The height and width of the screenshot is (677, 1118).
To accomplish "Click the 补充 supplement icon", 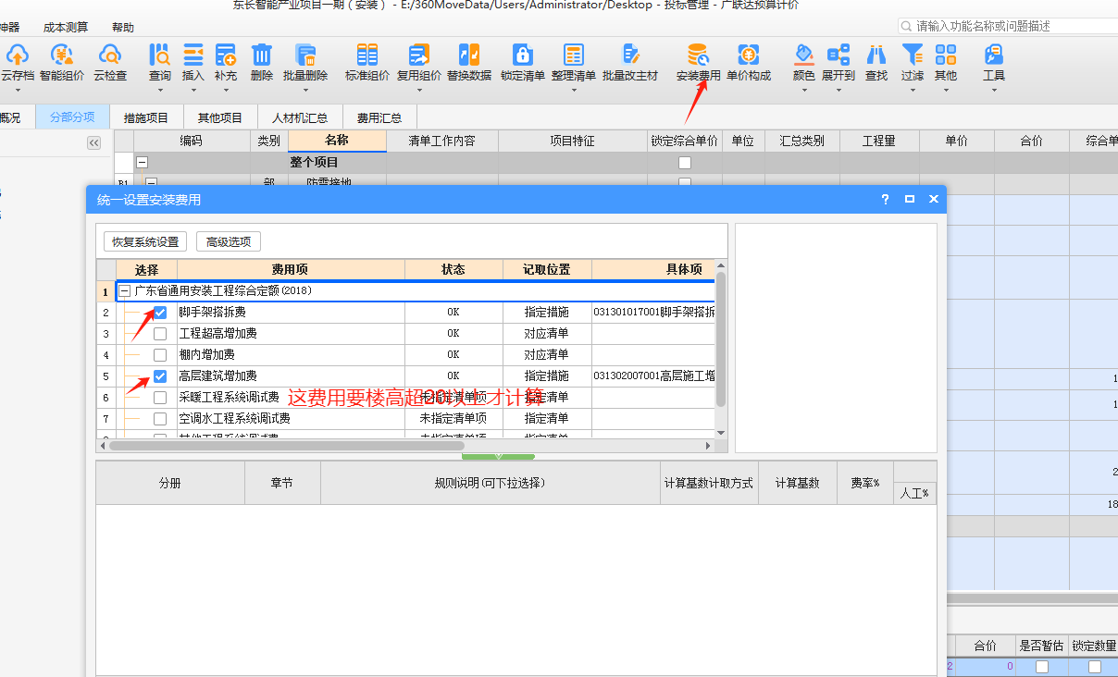I will point(225,55).
